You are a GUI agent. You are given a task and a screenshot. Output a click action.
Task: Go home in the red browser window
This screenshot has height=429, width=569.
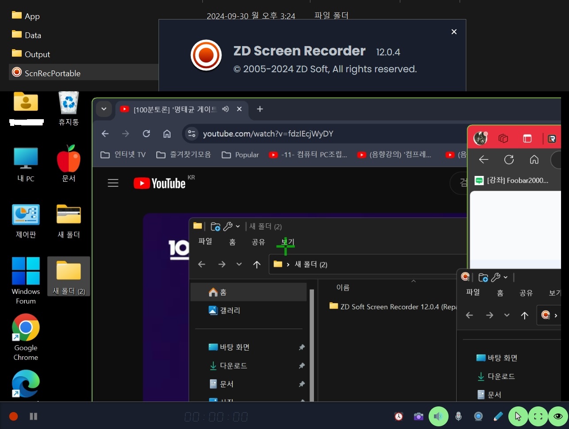534,160
